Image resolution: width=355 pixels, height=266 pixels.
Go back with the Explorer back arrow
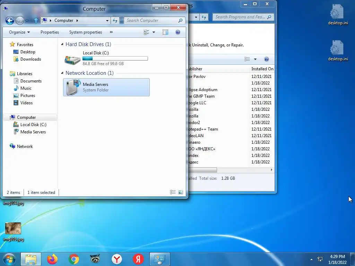click(10, 20)
